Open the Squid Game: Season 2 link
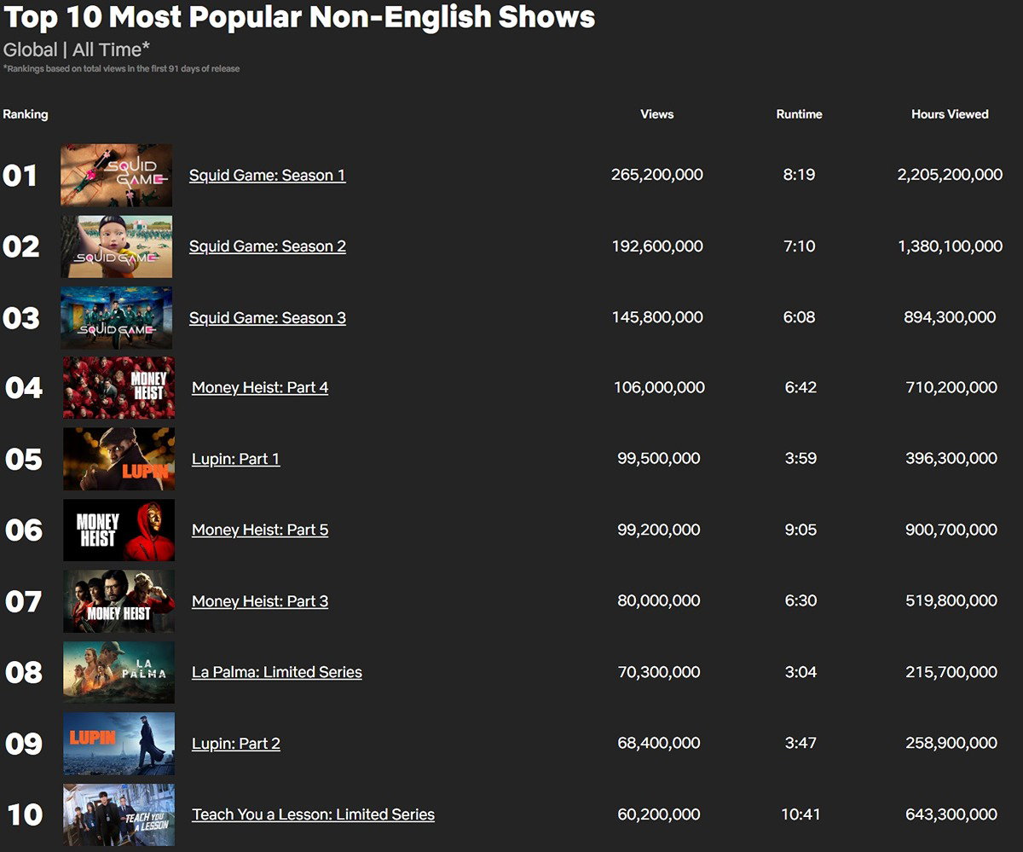 coord(268,246)
